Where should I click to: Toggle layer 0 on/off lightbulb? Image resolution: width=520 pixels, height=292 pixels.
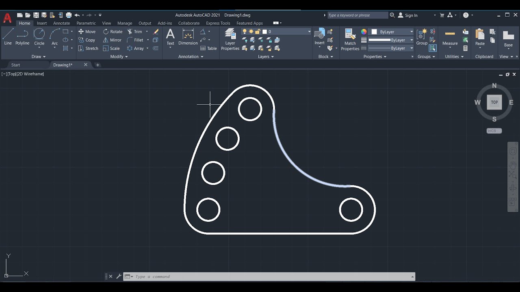[x=245, y=32]
